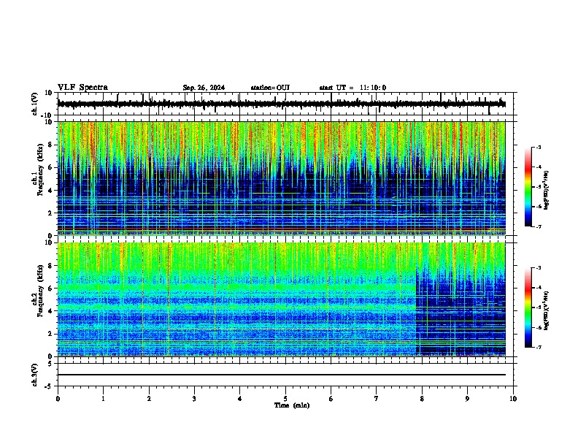Click the flat ch.3 voltage line
This screenshot has height=447, width=578.
pos(281,375)
